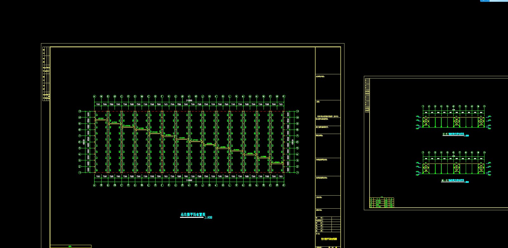
Task: Click the 吊车梁平面布置图 name in the title block
Action: tap(329, 239)
